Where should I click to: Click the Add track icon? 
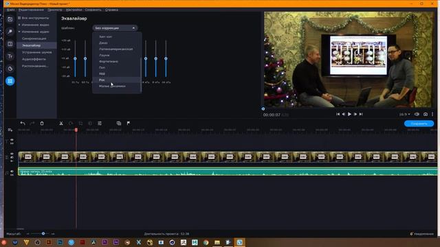(x=10, y=130)
